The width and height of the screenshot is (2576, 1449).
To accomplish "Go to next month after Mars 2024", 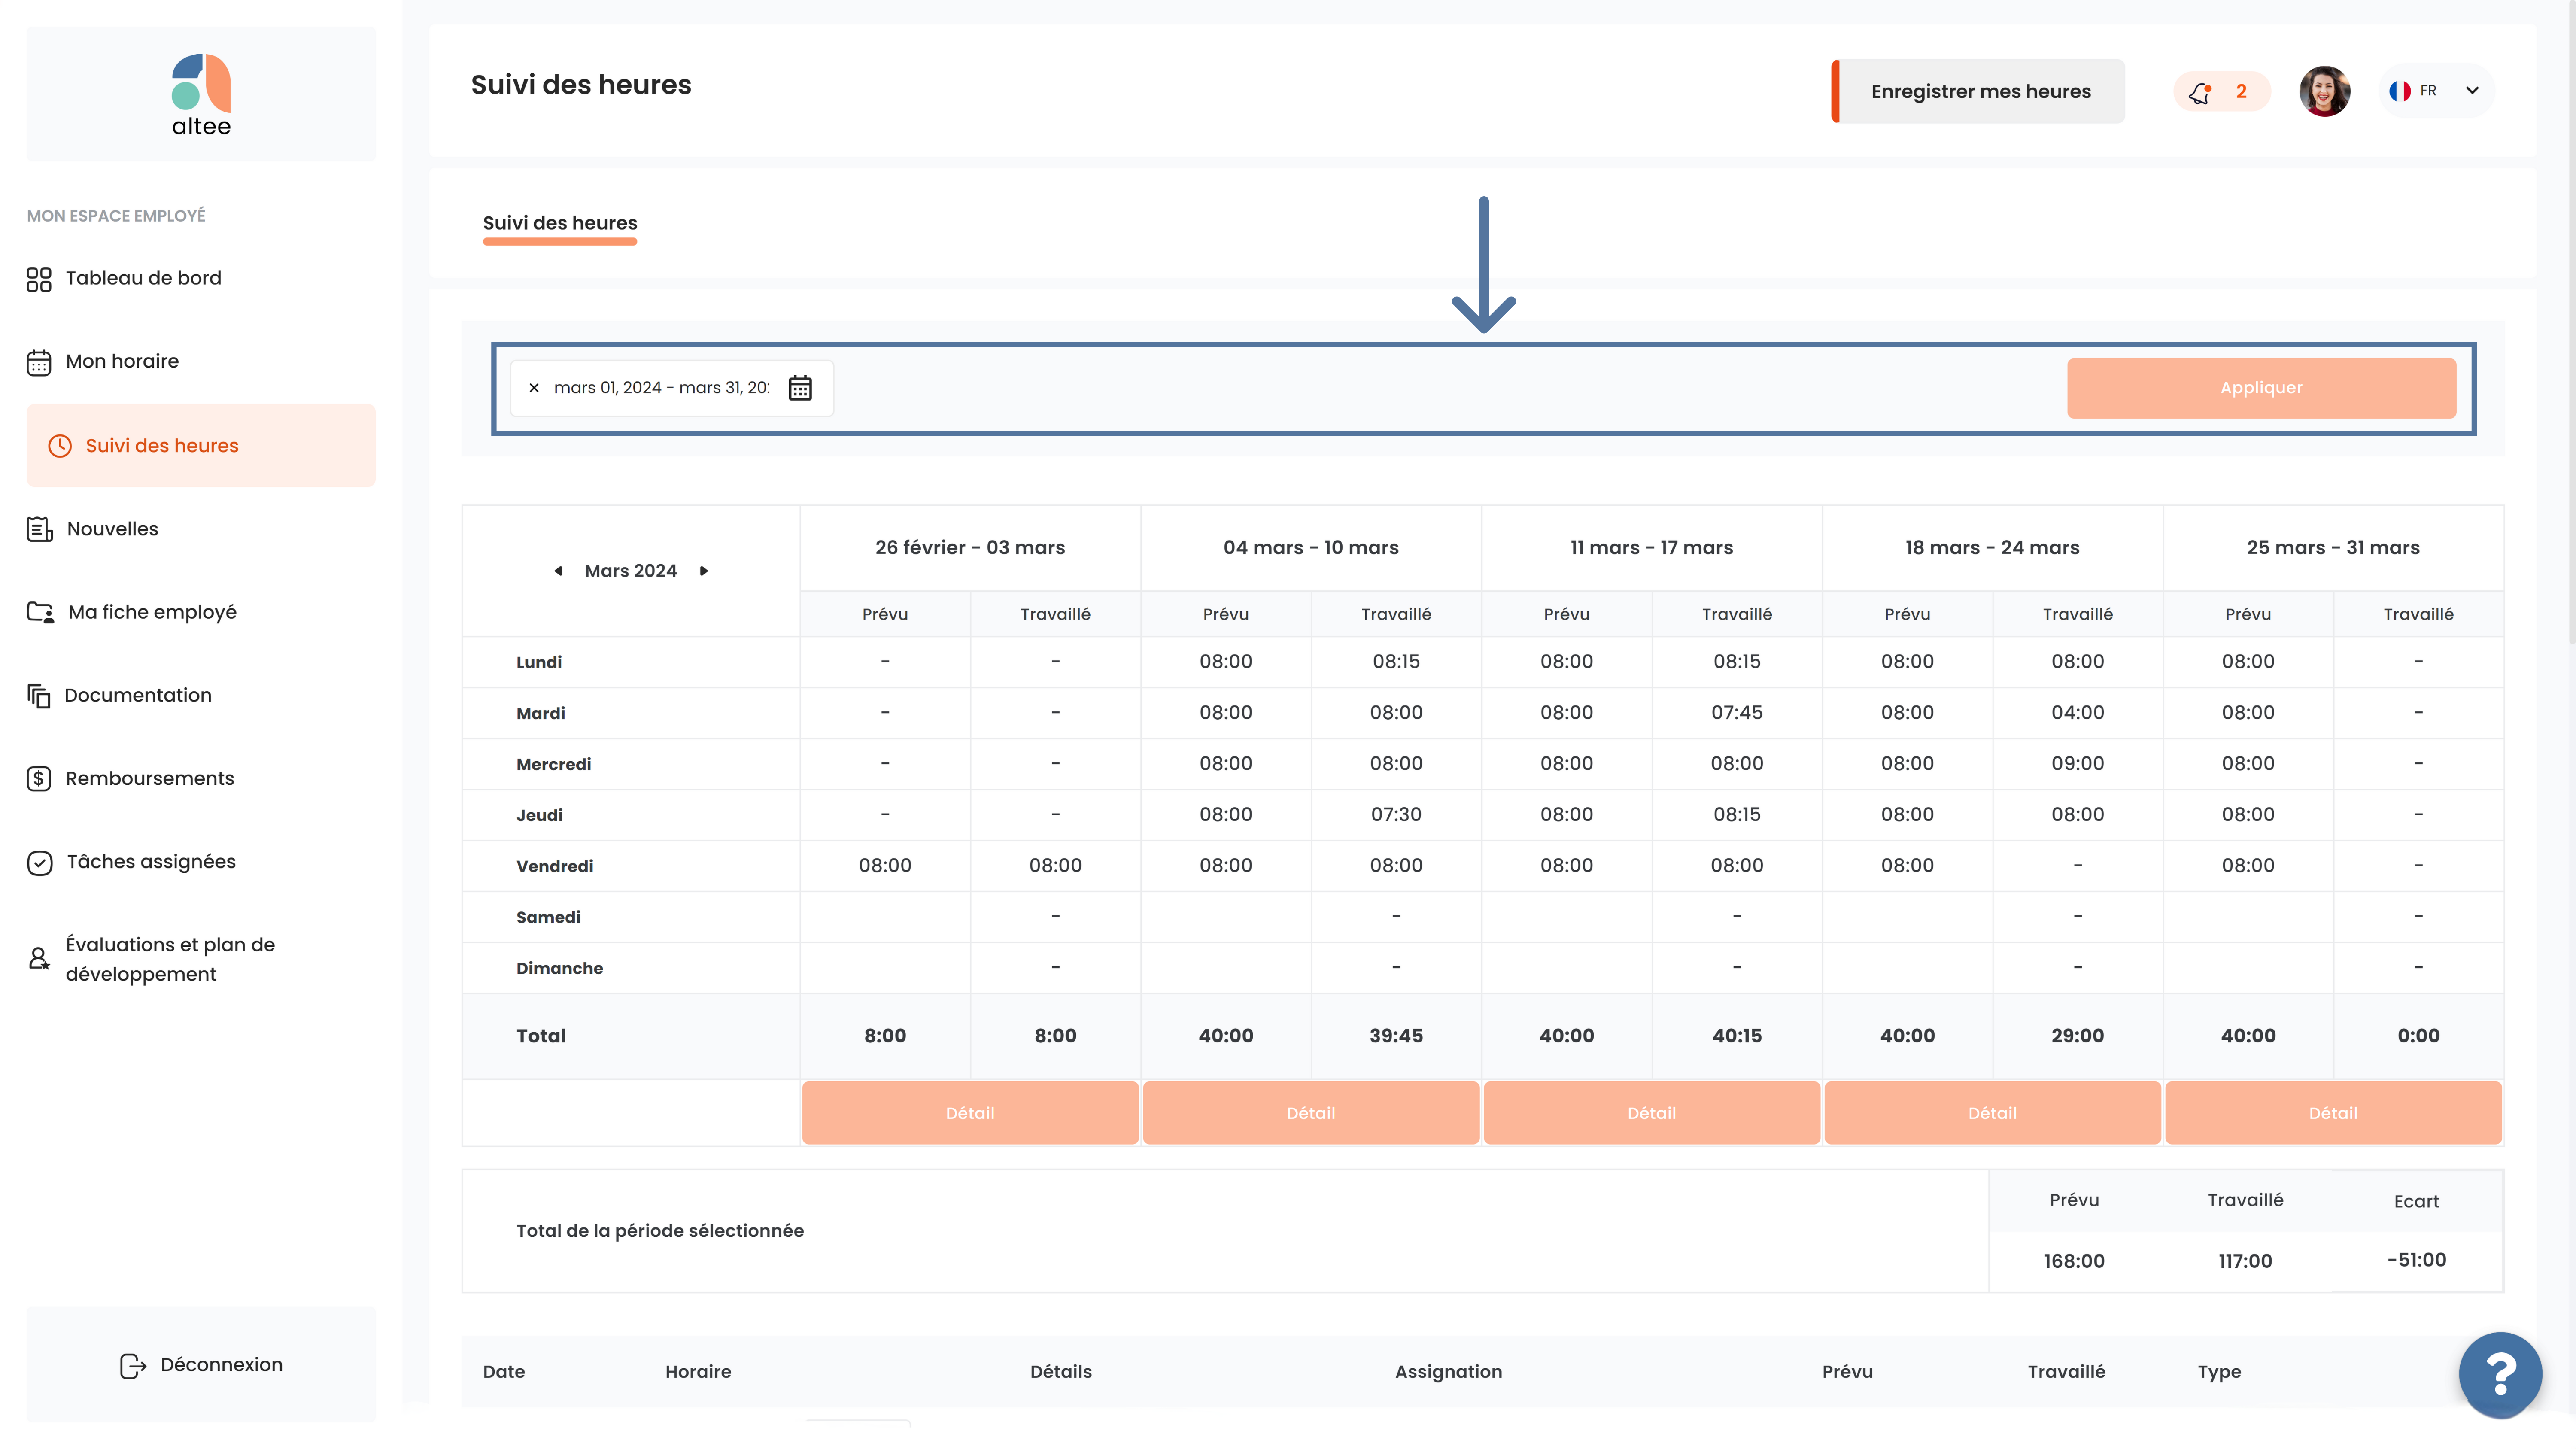I will click(704, 571).
